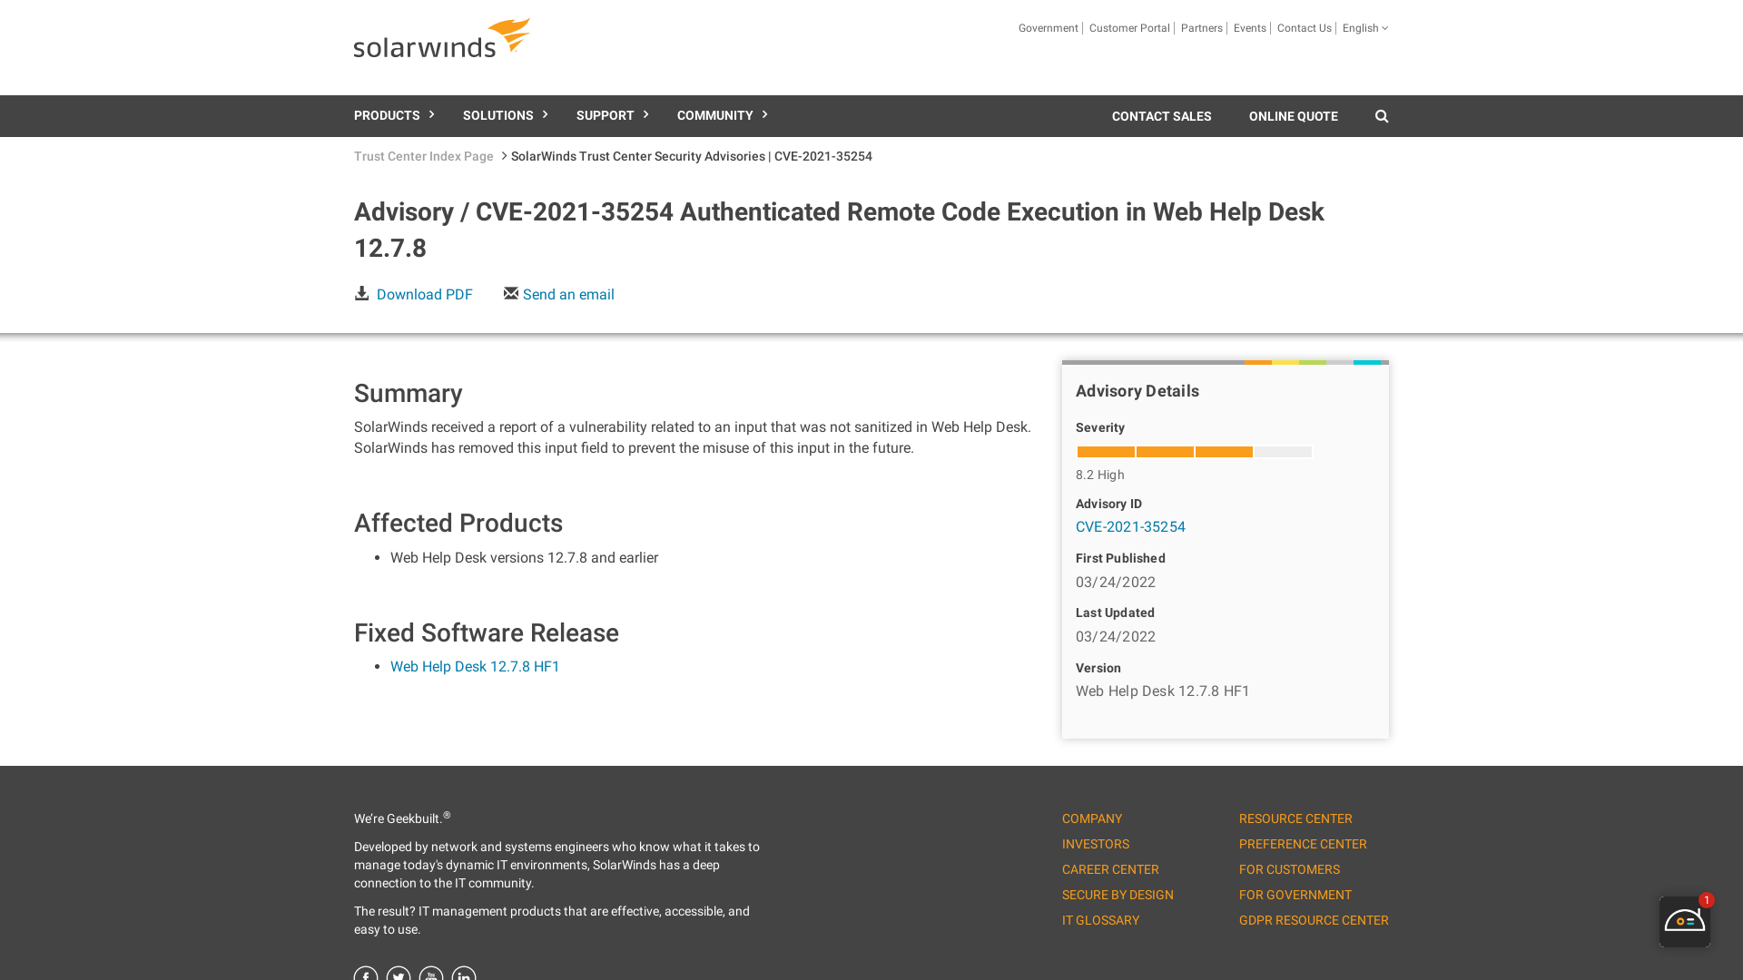The width and height of the screenshot is (1743, 980).
Task: Expand the English language dropdown
Action: point(1365,28)
